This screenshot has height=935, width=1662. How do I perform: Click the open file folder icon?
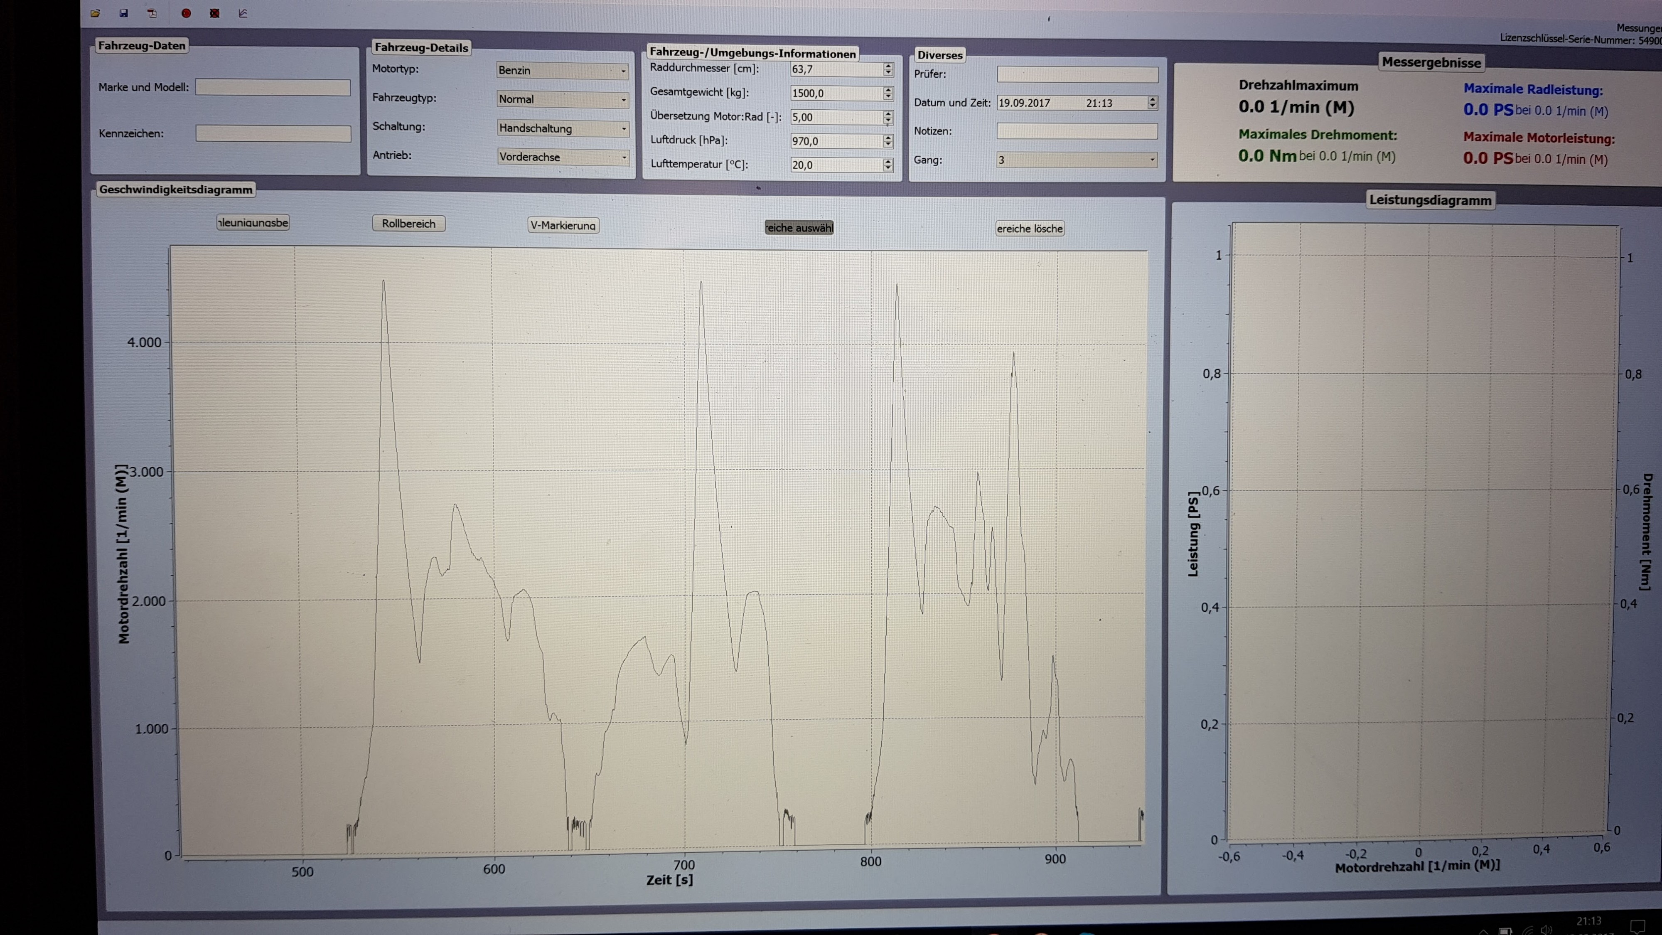pyautogui.click(x=96, y=13)
